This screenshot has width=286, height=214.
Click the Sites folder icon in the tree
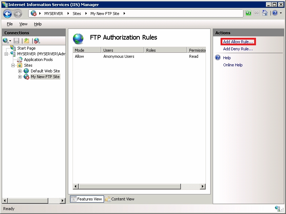[x=20, y=65]
